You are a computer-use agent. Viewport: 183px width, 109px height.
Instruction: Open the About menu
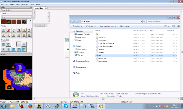[x=38, y=4]
